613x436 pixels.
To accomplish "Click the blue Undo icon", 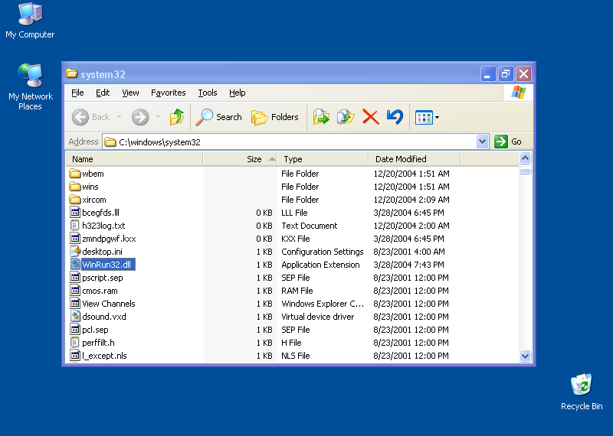I will [x=395, y=117].
